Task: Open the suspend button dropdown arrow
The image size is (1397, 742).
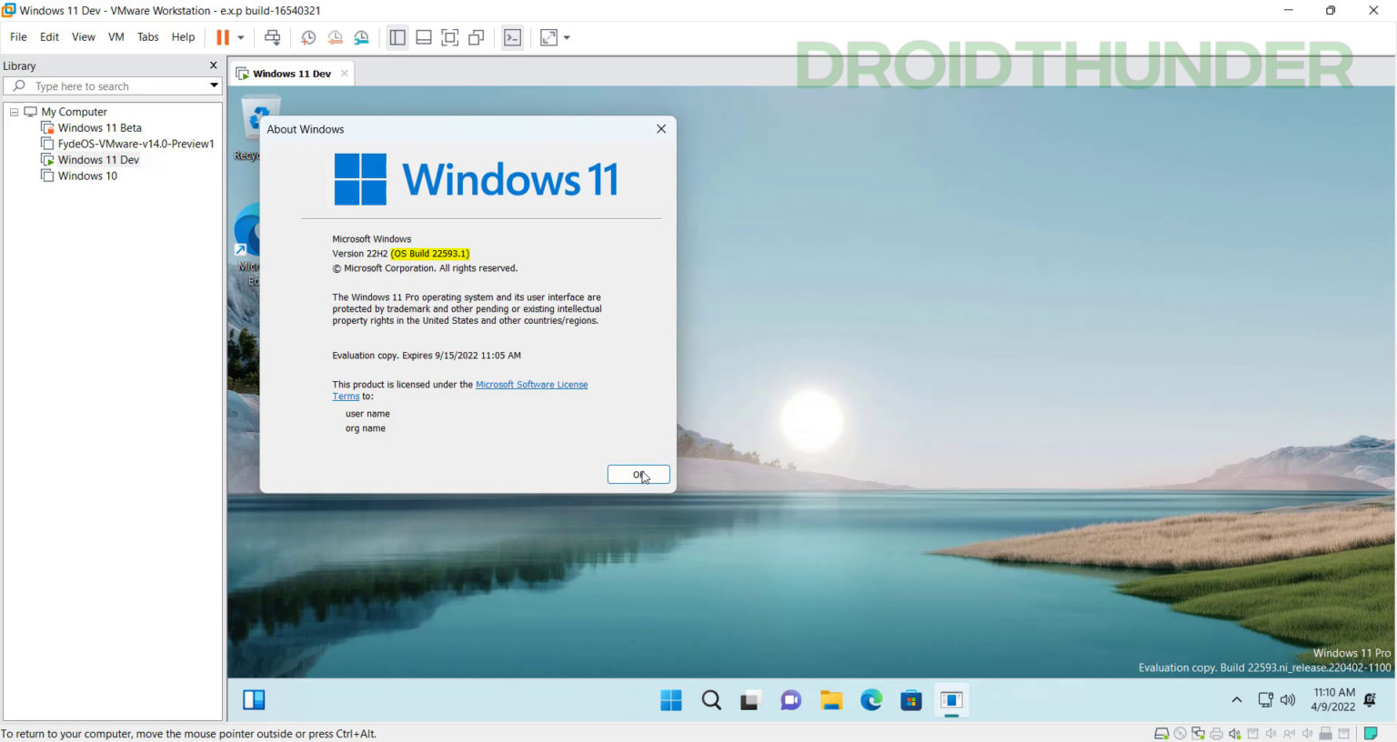Action: [x=240, y=37]
